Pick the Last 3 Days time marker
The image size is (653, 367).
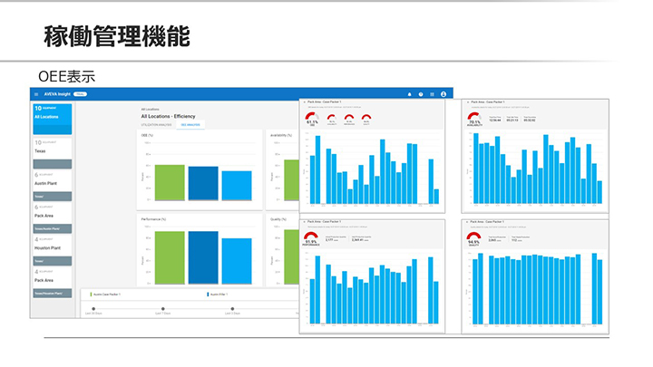pyautogui.click(x=235, y=310)
